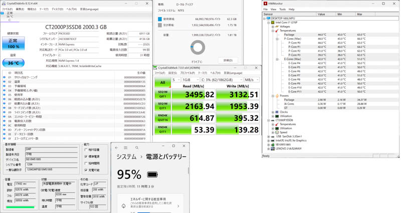Open the 1GiB test size dropdown
401x213 pixels.
pos(191,80)
